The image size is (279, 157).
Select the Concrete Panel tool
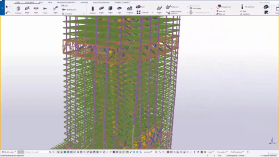click(110, 10)
